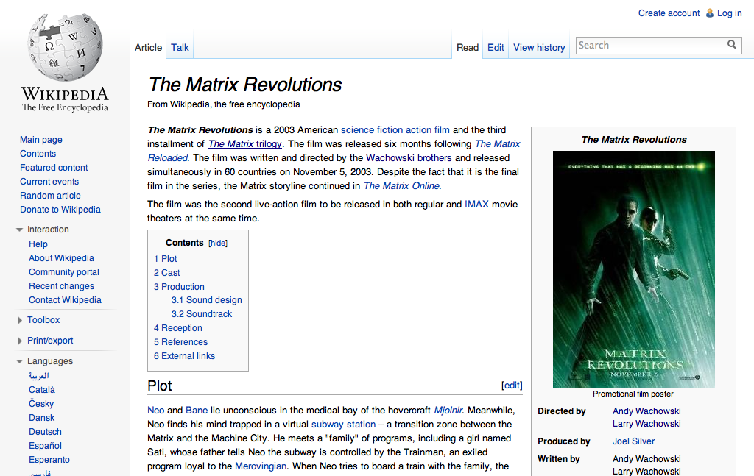
Task: Open The Matrix Online link
Action: [x=401, y=185]
